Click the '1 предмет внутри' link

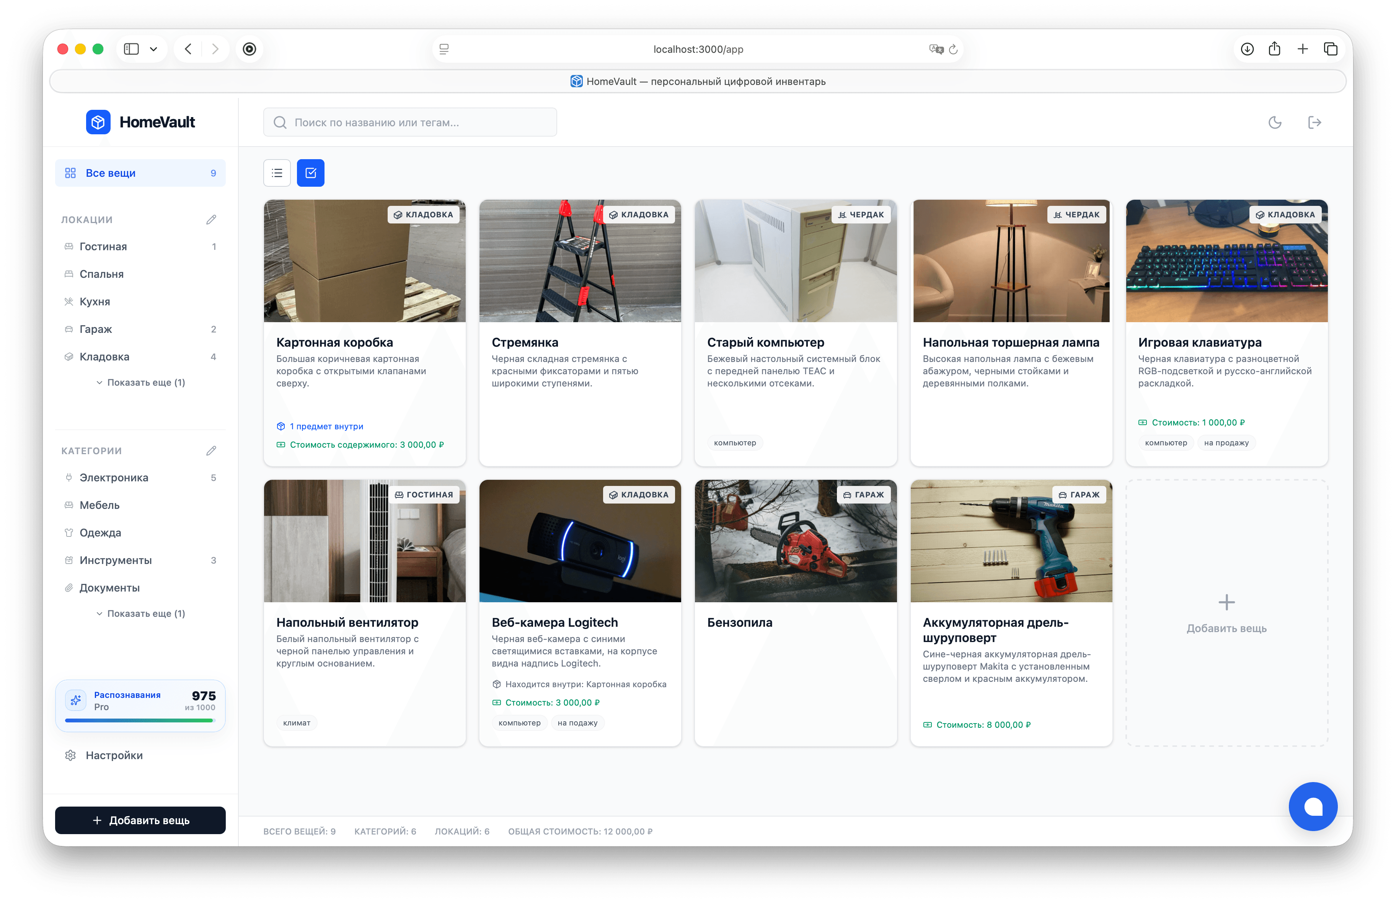(x=320, y=426)
